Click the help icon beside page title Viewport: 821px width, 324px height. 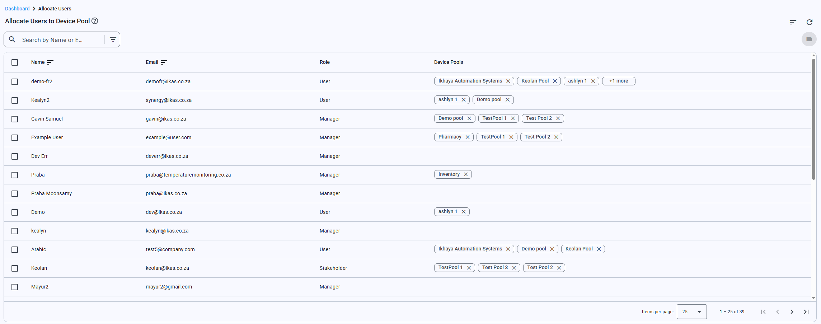[x=95, y=21]
